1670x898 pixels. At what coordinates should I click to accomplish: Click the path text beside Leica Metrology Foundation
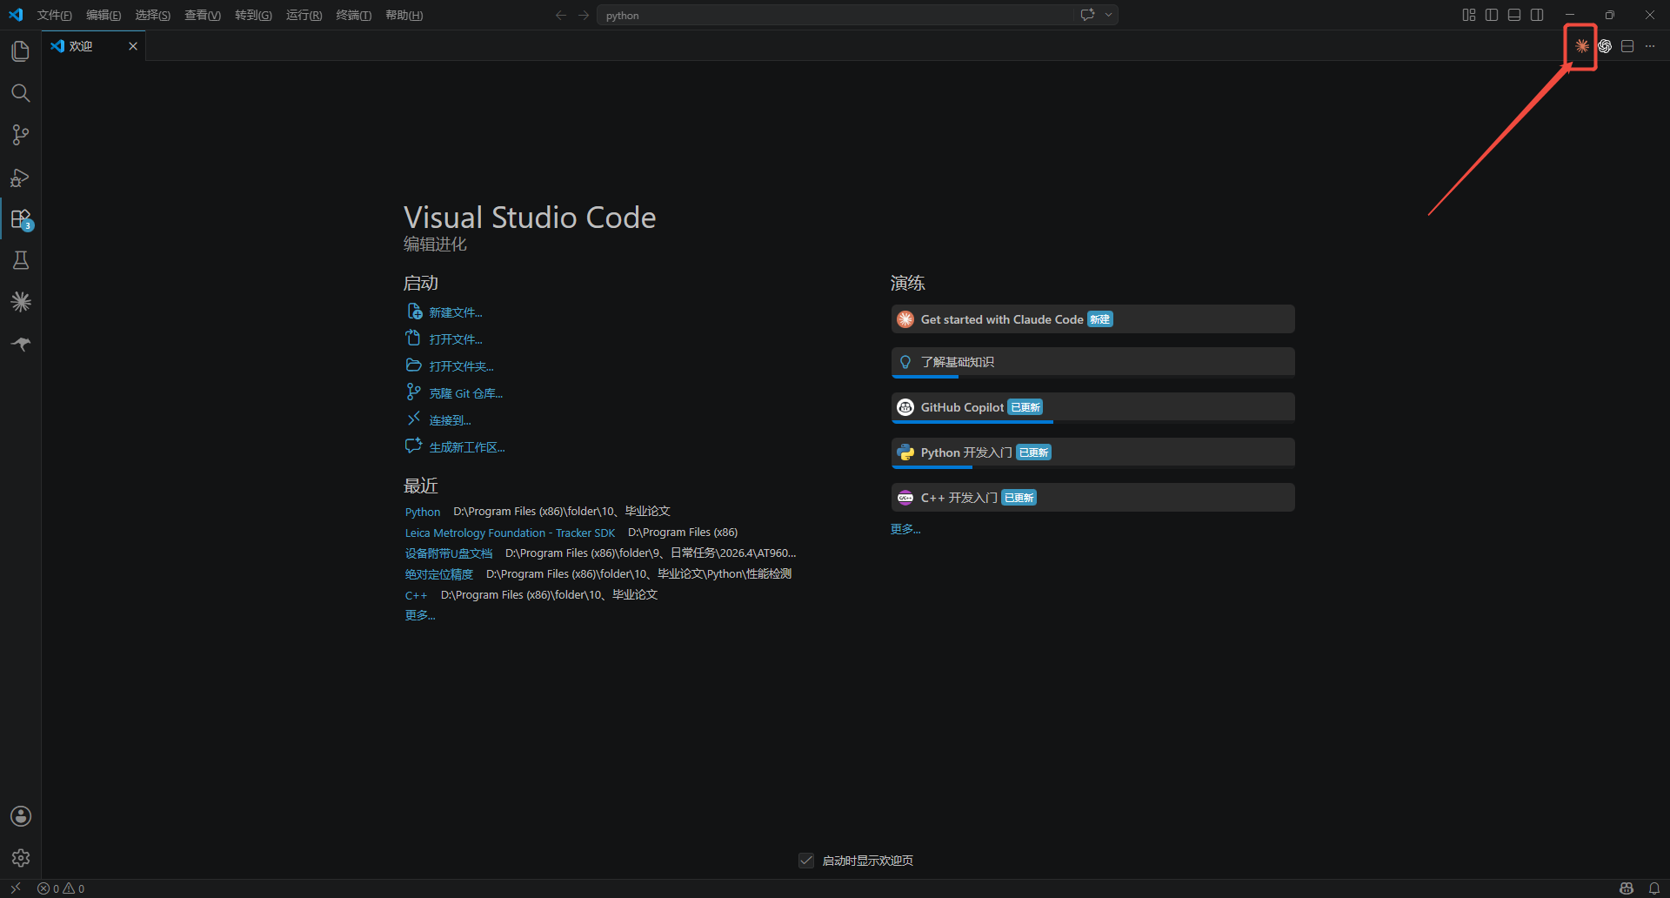(683, 533)
